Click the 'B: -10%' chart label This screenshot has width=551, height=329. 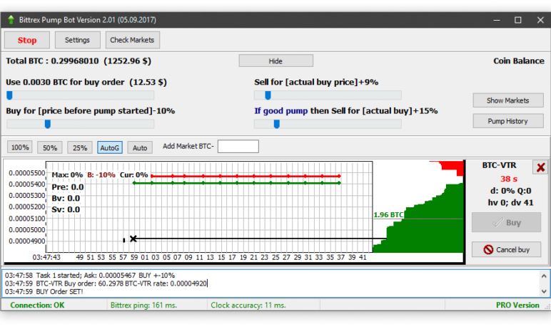point(101,174)
